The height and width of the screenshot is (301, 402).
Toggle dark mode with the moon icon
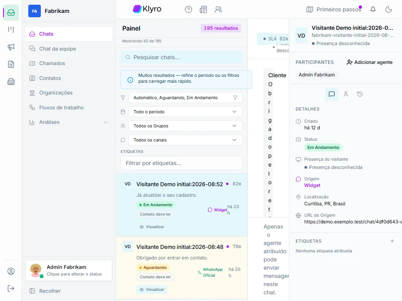click(389, 9)
